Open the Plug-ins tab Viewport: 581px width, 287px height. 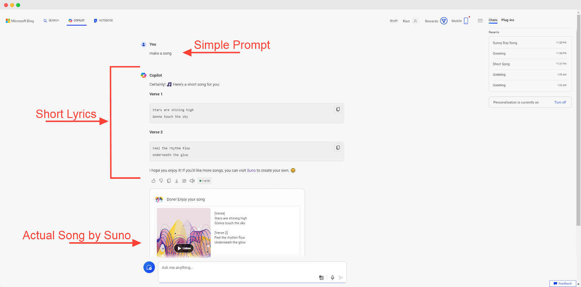click(x=508, y=20)
